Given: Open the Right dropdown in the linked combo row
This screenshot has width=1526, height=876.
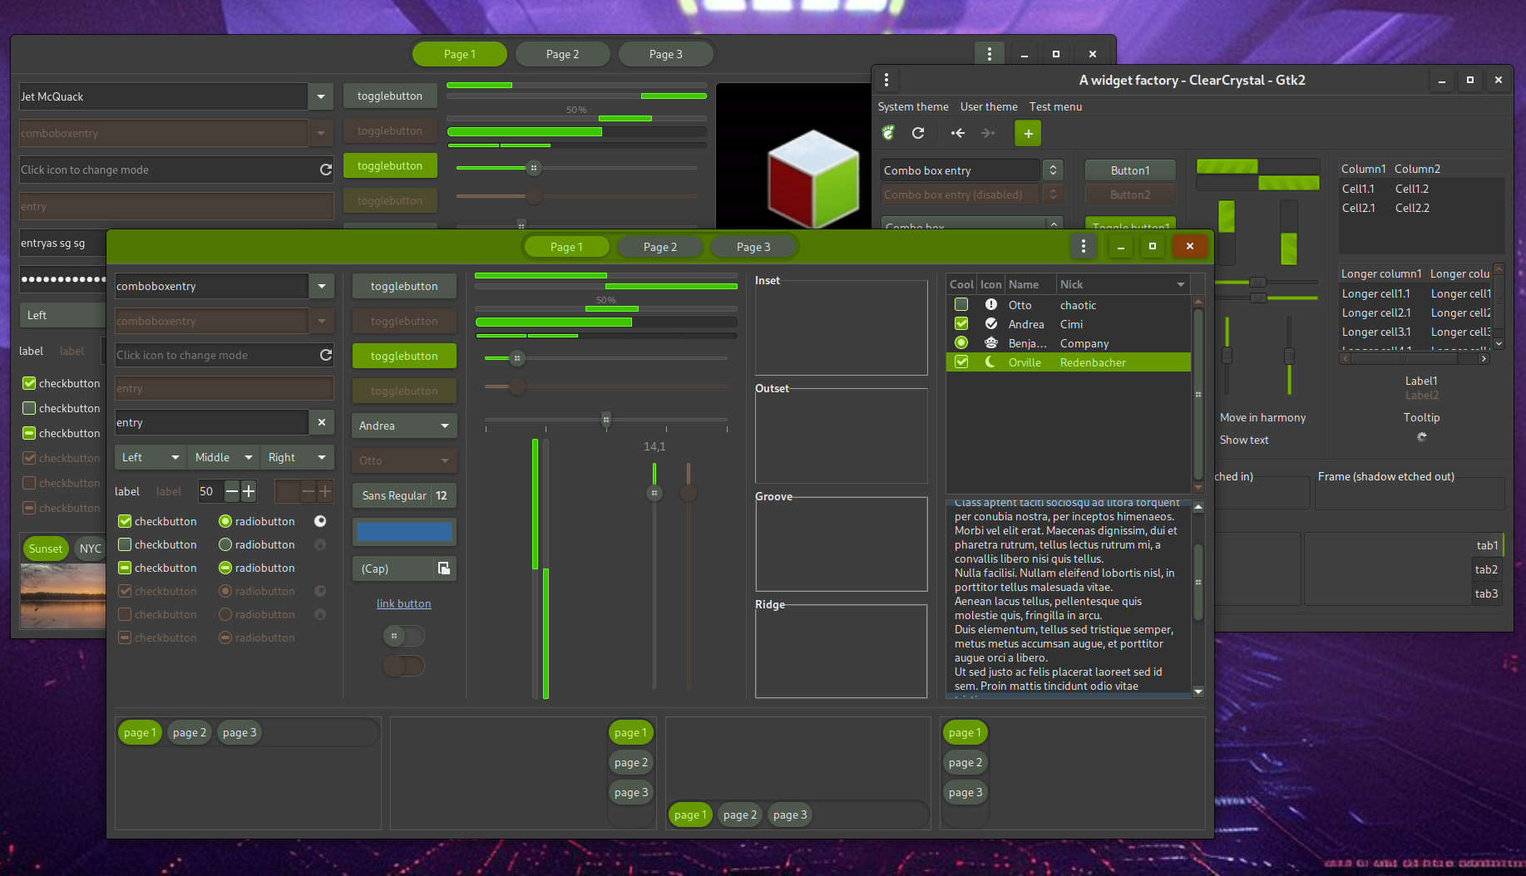Looking at the screenshot, I should point(298,457).
